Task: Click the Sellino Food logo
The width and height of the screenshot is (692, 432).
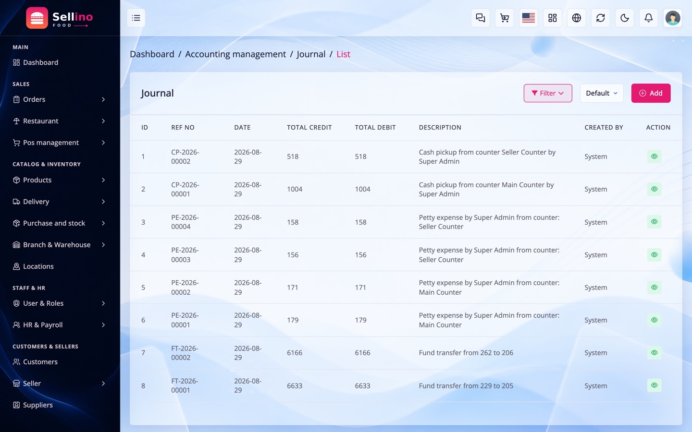Action: tap(60, 18)
